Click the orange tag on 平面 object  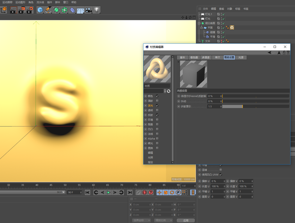coord(232,27)
